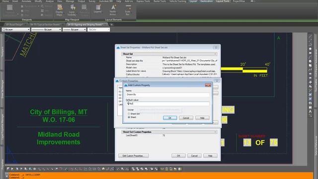Screen dimensions: 318x179
Task: Click the Name field containing Drawn By
Action: pyautogui.click(x=167, y=94)
